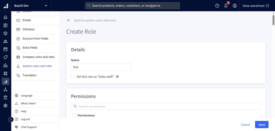This screenshot has height=131, width=275.
Task: Open account profile icon in header
Action: 235,6
